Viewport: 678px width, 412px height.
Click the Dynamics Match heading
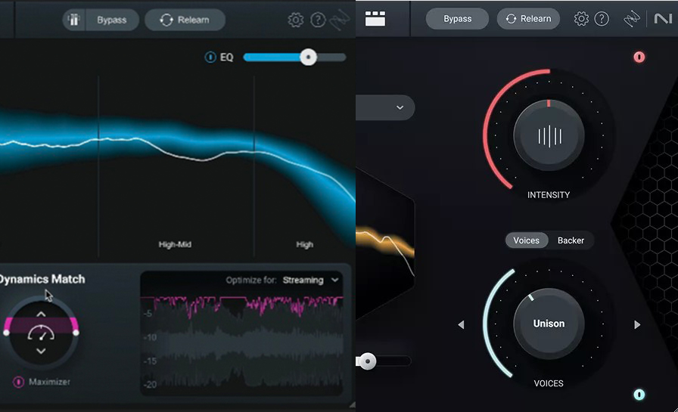coord(42,279)
